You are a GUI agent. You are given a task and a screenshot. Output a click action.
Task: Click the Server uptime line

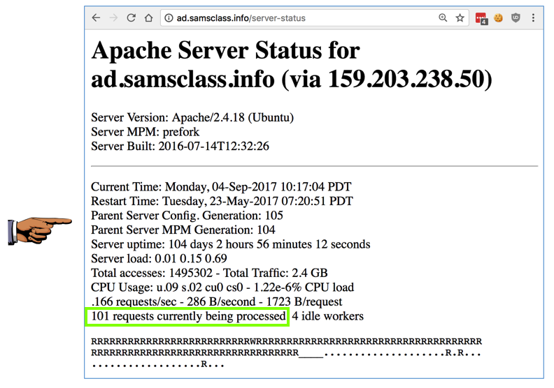[231, 244]
